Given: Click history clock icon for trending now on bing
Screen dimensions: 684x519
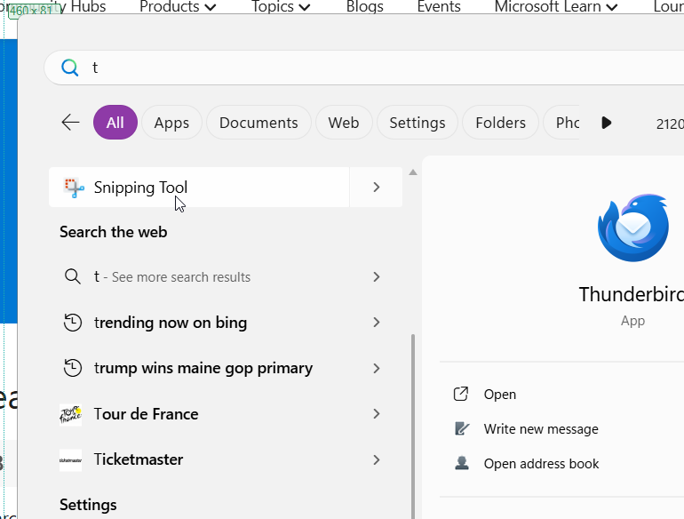Looking at the screenshot, I should 73,323.
